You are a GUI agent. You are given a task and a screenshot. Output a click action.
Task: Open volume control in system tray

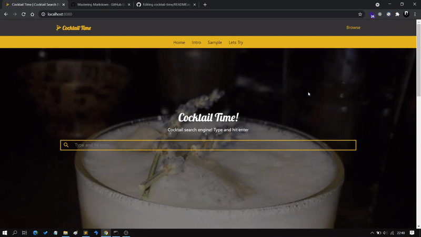click(x=385, y=233)
